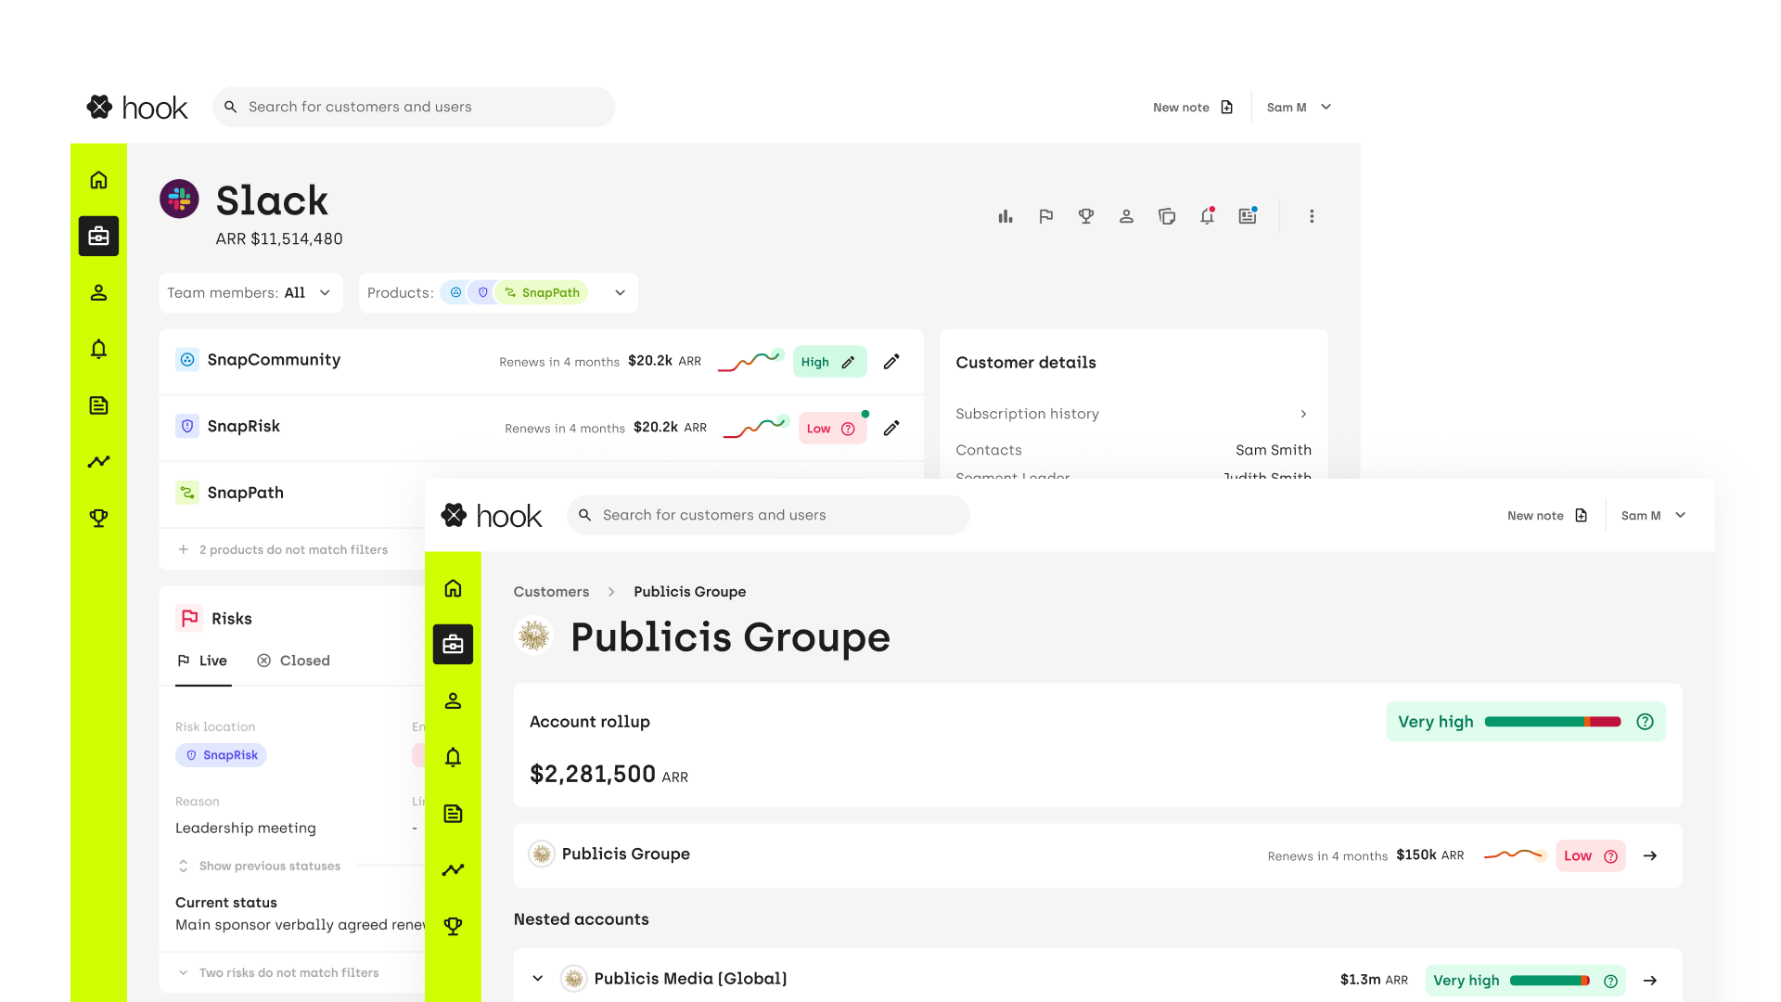Click the Publicis Groupe logo beside the page title

coord(533,636)
